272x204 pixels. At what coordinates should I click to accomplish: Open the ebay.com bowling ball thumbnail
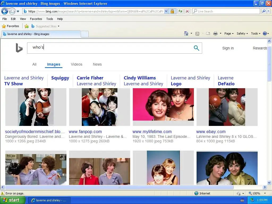227,107
